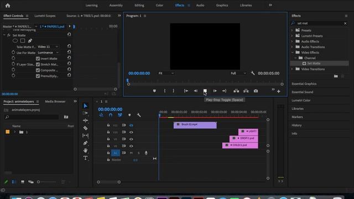This screenshot has height=199, width=354.
Task: Choose free draw bezier mask pen
Action: tap(30, 41)
